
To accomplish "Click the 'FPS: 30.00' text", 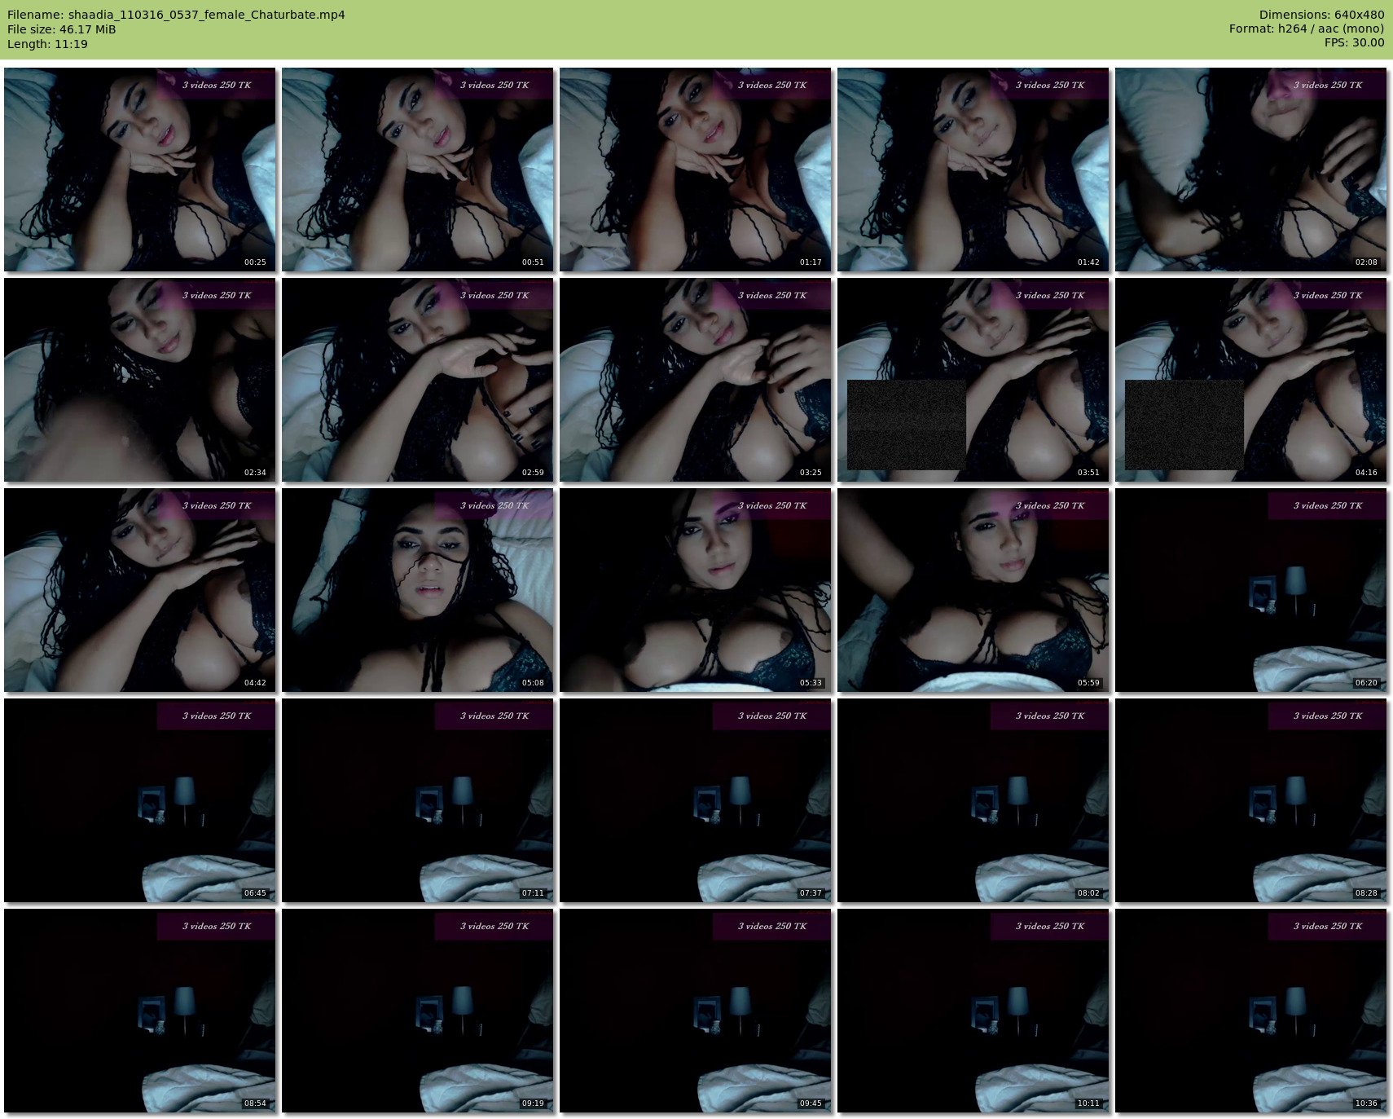I will 1354,42.
